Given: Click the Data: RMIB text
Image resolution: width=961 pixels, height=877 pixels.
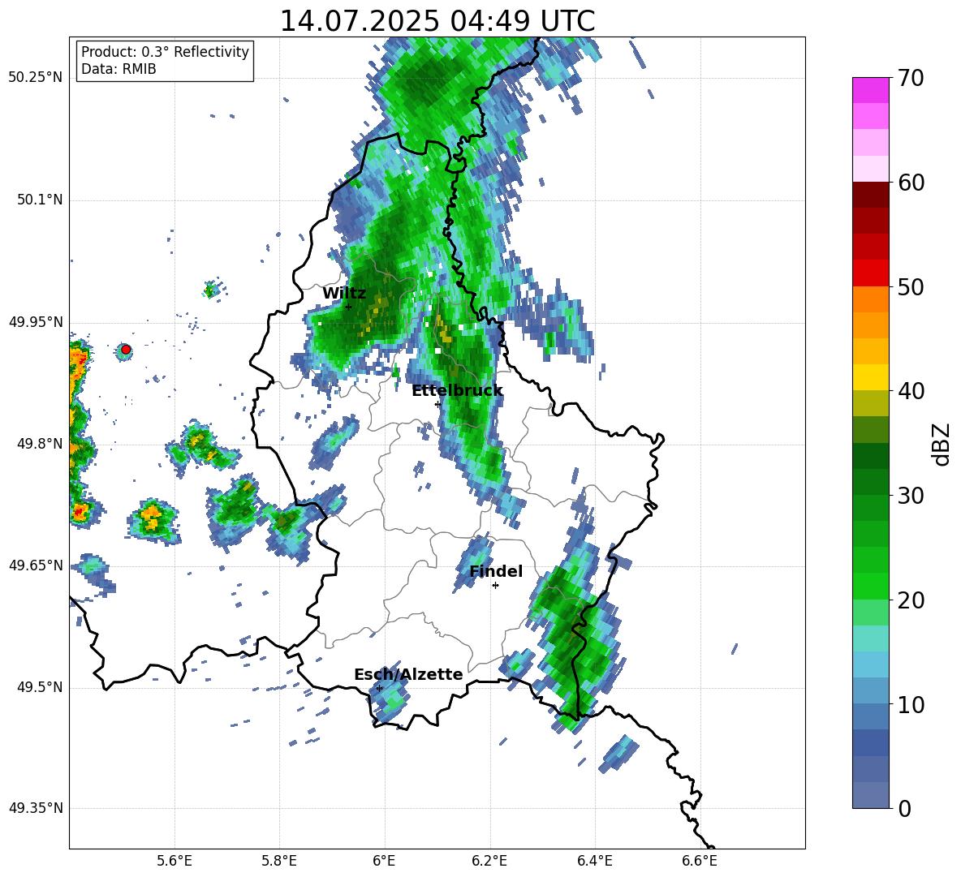Looking at the screenshot, I should tap(119, 69).
